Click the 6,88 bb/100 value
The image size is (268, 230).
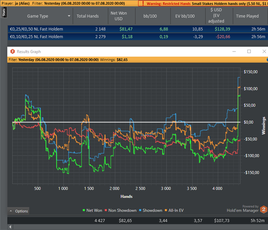pos(164,29)
